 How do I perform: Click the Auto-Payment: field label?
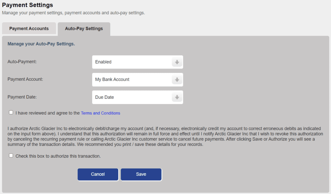pyautogui.click(x=22, y=62)
